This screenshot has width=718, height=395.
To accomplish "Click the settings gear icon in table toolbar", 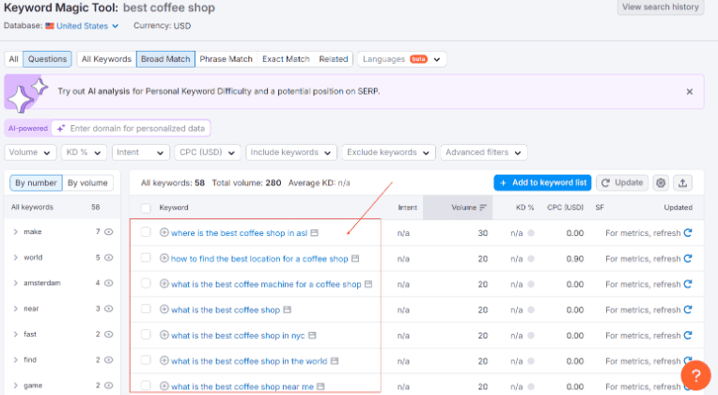I will pyautogui.click(x=661, y=182).
